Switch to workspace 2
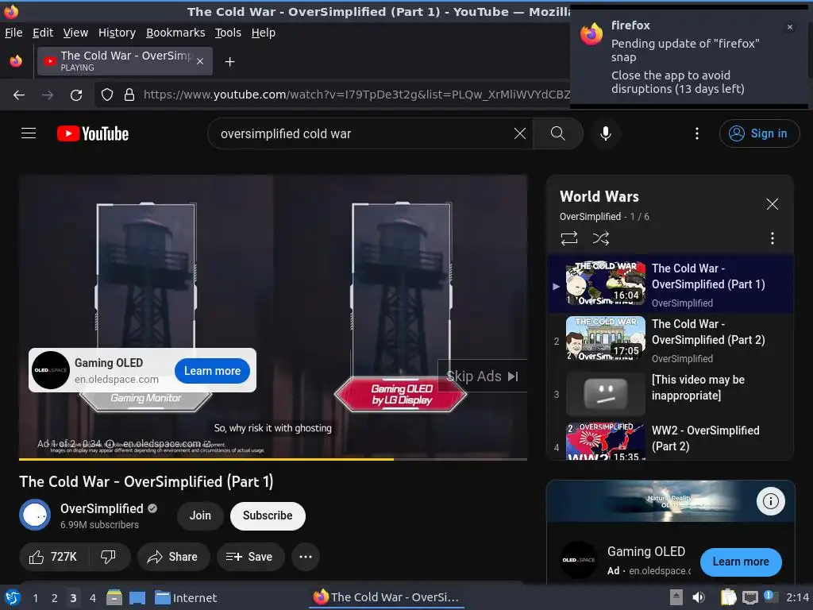 click(55, 598)
